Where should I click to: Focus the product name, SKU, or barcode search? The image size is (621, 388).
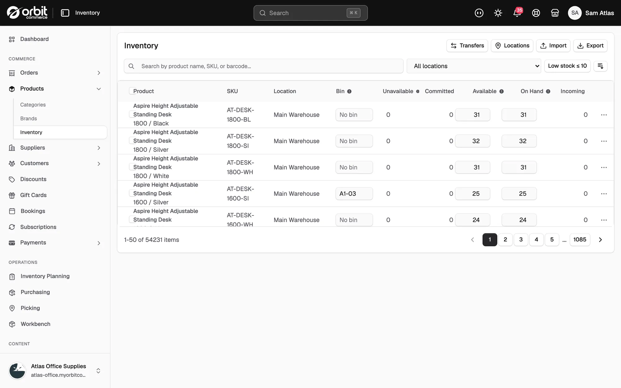[x=264, y=66]
